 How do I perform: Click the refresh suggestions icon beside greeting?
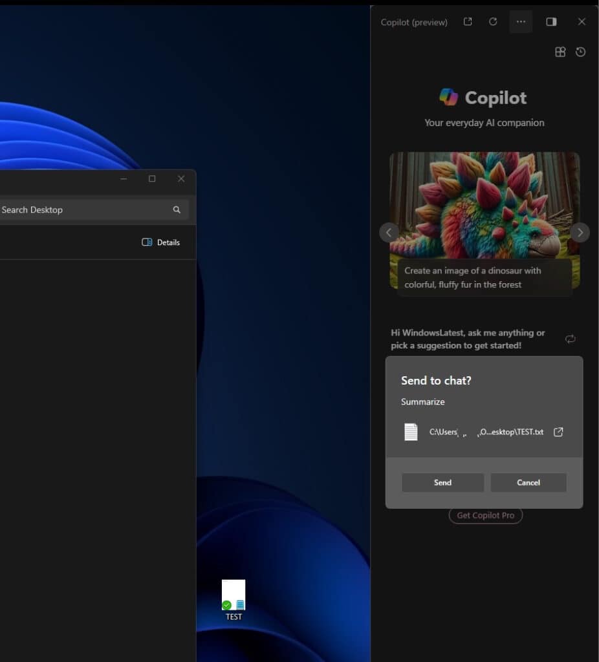(x=571, y=339)
